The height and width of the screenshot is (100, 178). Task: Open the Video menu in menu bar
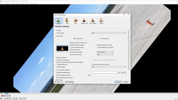(17, 3)
